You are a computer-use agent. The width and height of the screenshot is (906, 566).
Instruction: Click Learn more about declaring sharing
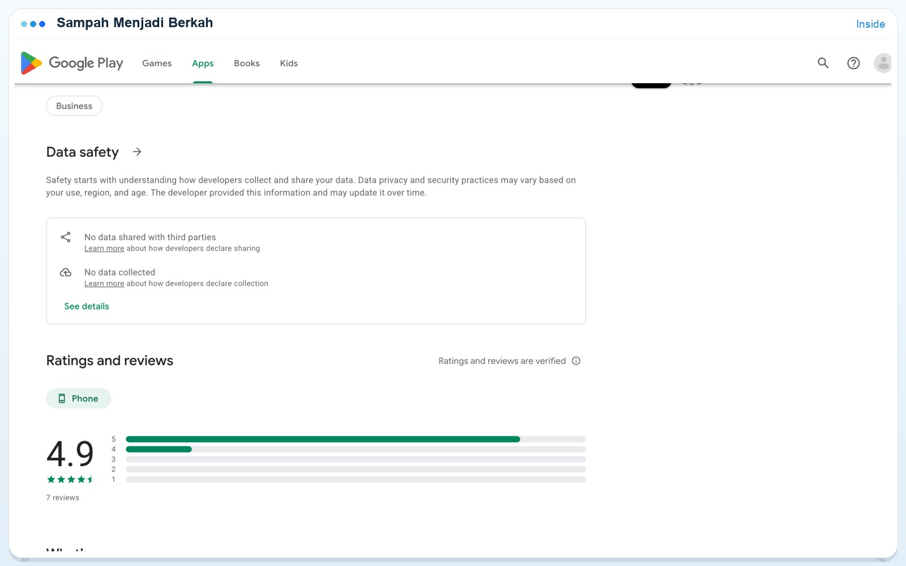[x=104, y=248]
